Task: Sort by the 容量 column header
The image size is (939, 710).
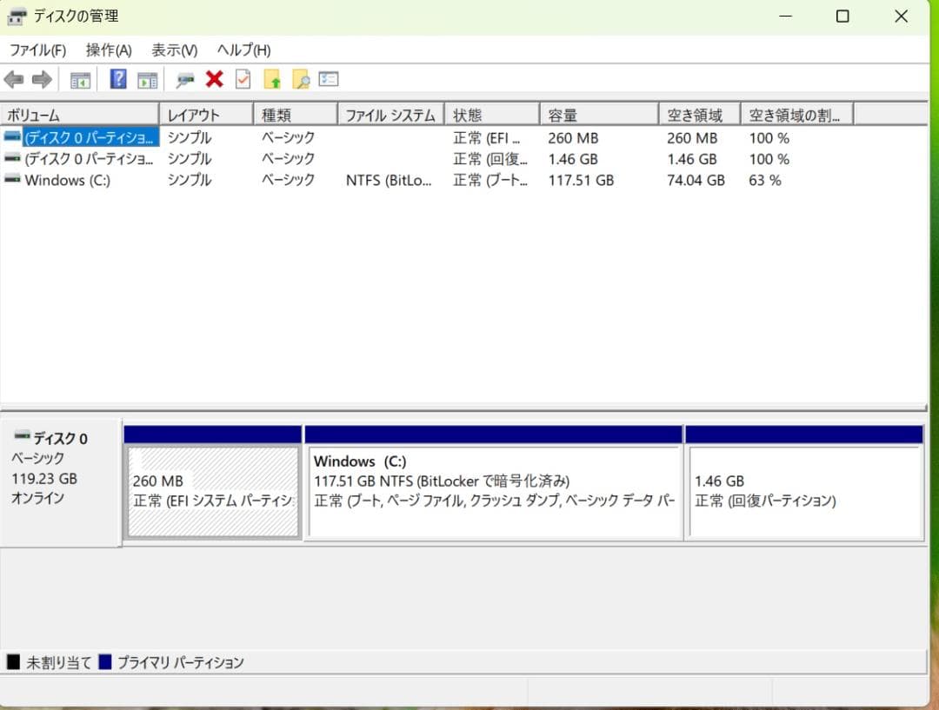Action: (599, 115)
